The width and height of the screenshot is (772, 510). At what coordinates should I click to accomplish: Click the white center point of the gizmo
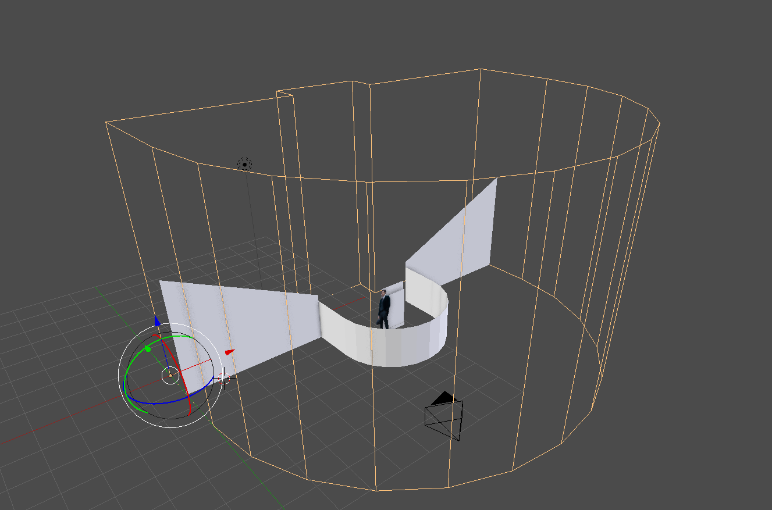170,376
